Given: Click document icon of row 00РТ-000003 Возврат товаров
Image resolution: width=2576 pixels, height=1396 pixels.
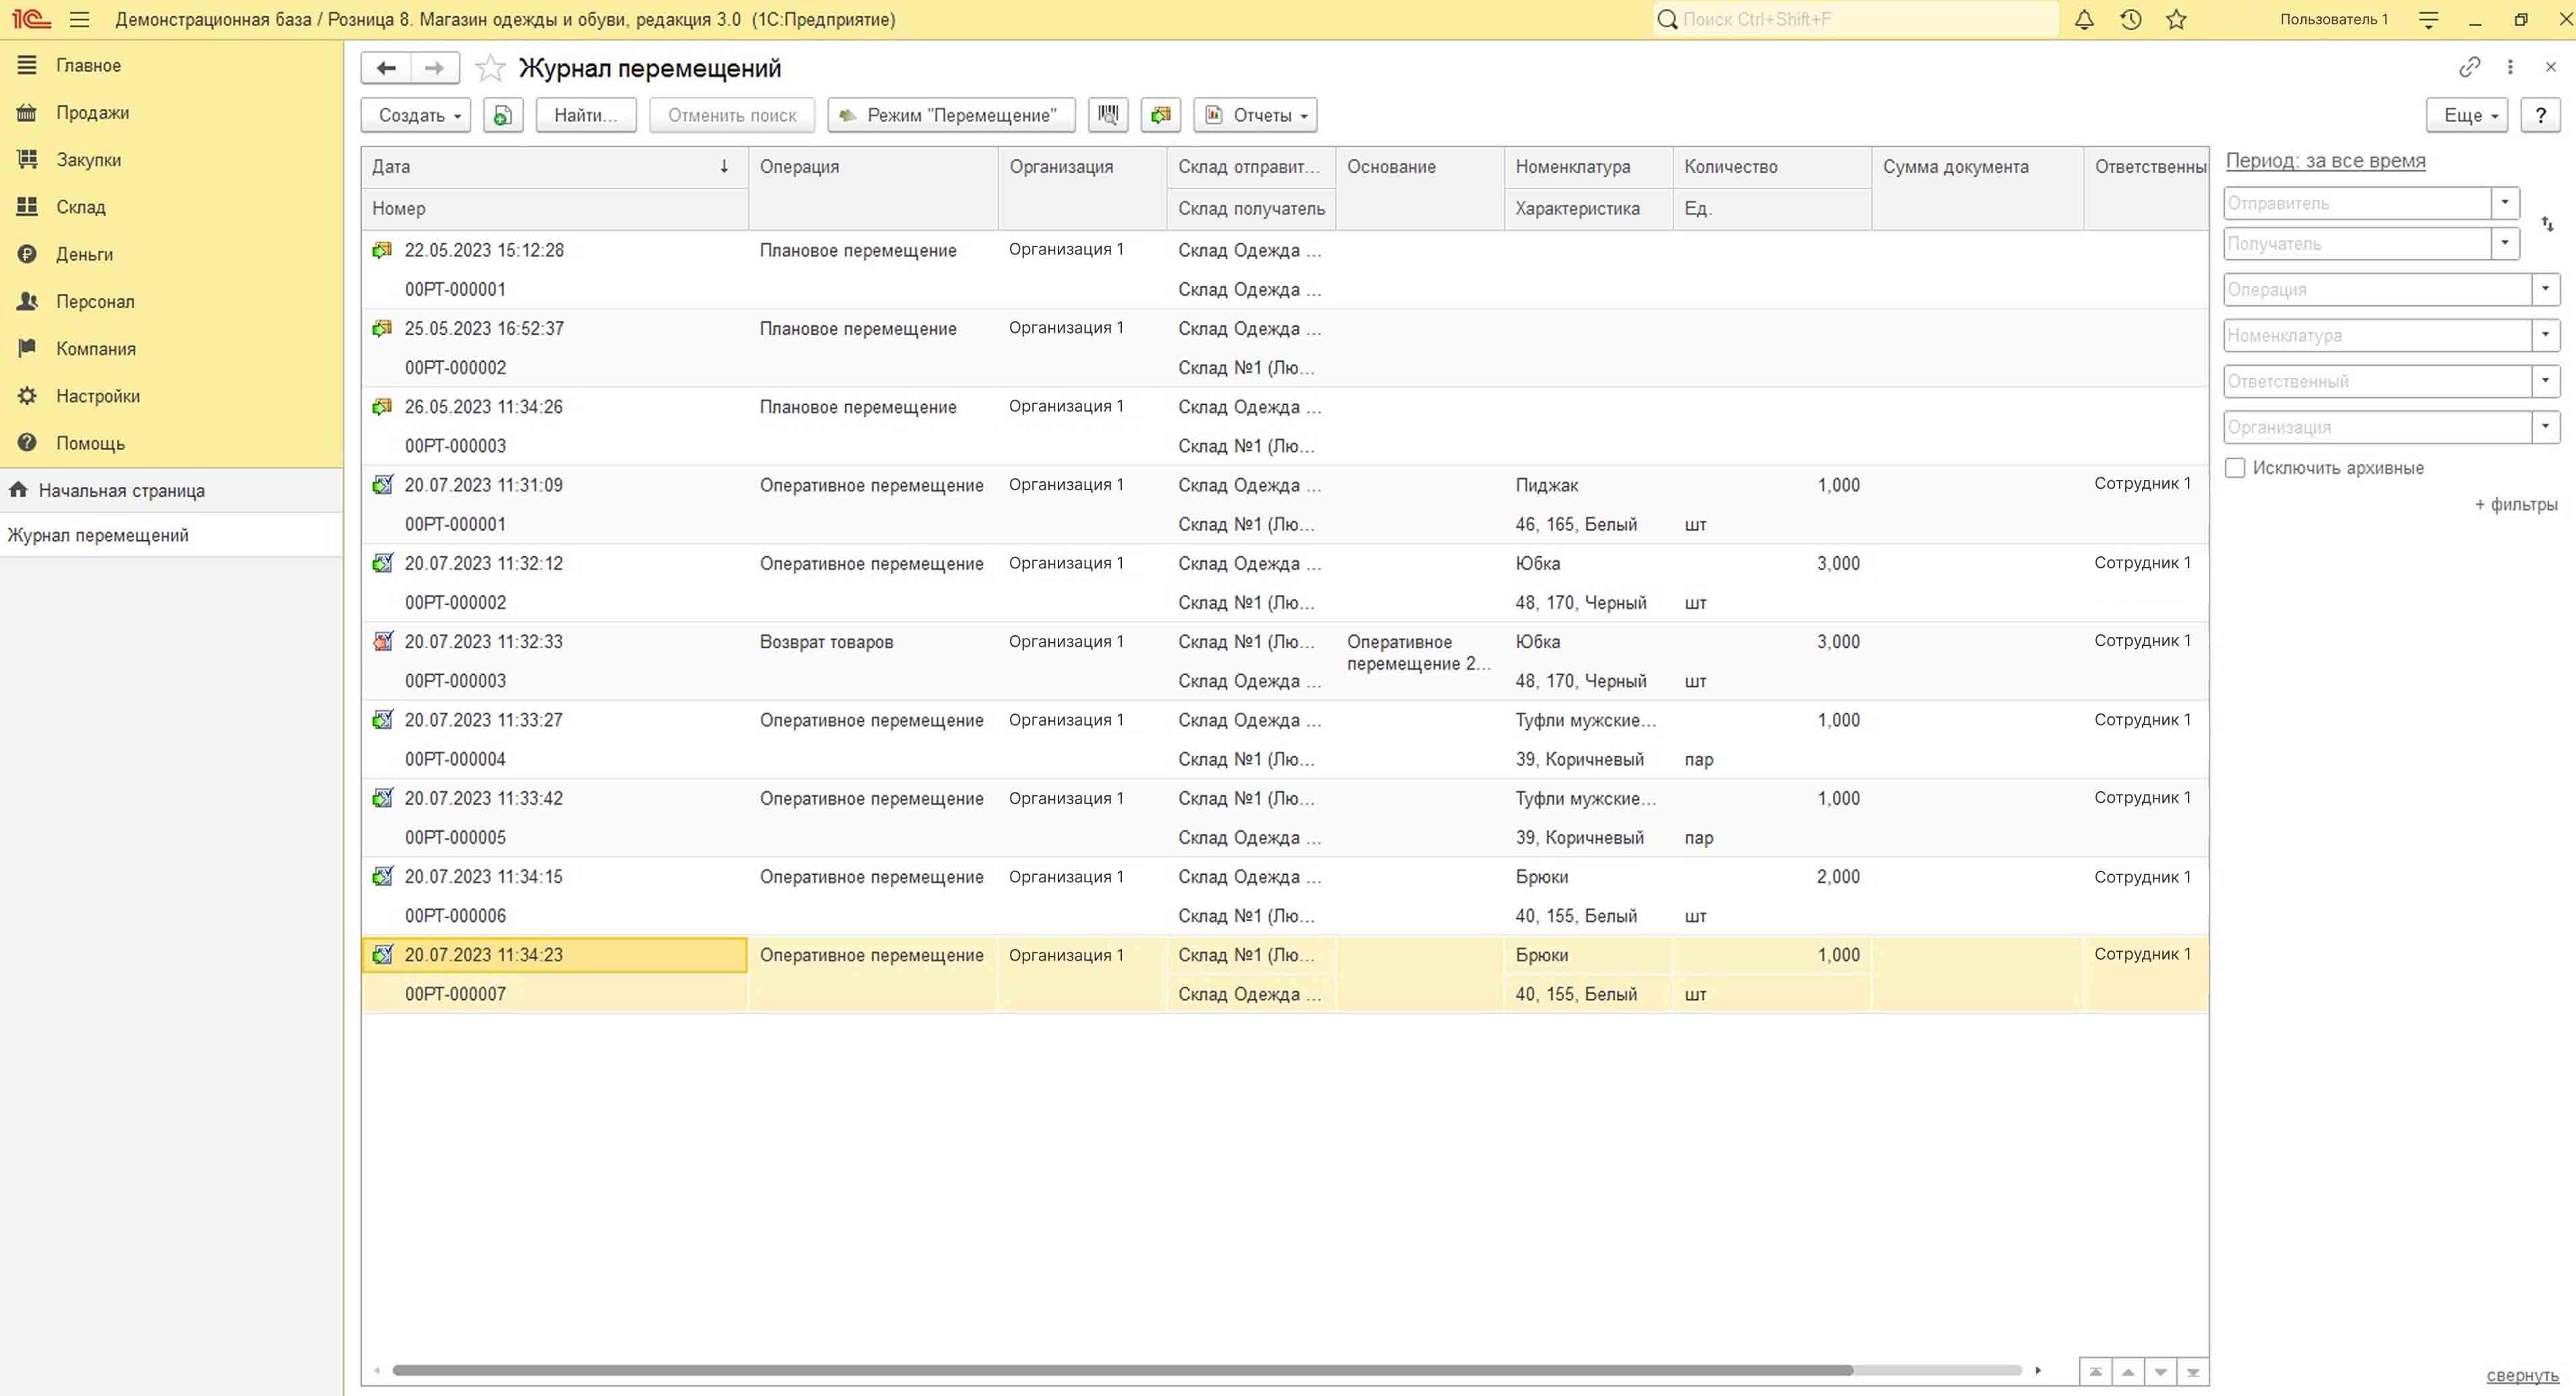Looking at the screenshot, I should click(382, 641).
